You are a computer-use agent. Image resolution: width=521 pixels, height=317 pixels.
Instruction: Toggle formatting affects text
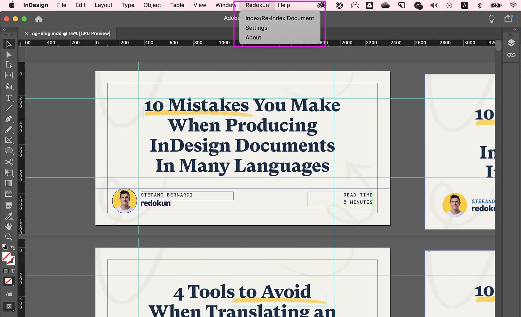(x=13, y=271)
